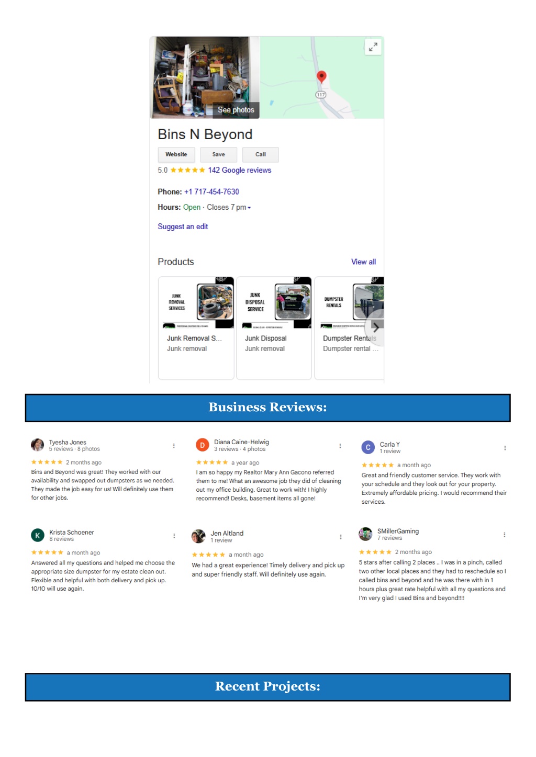This screenshot has width=536, height=757.
Task: Click the Open hours status text
Action: (192, 207)
